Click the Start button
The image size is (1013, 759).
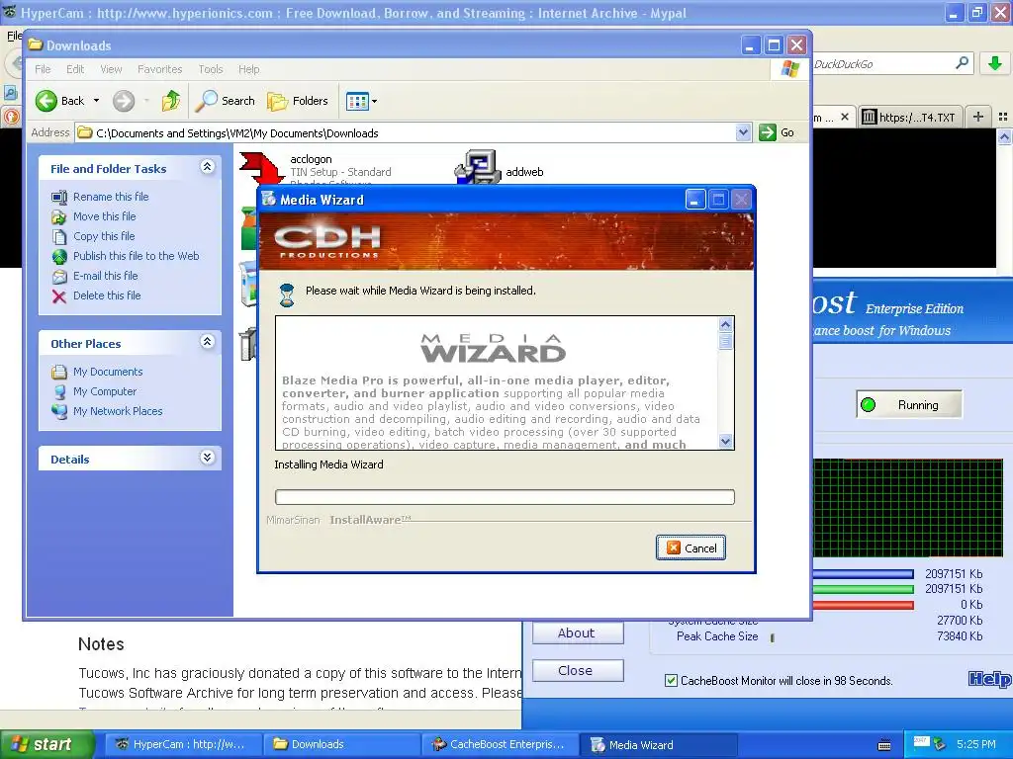46,745
